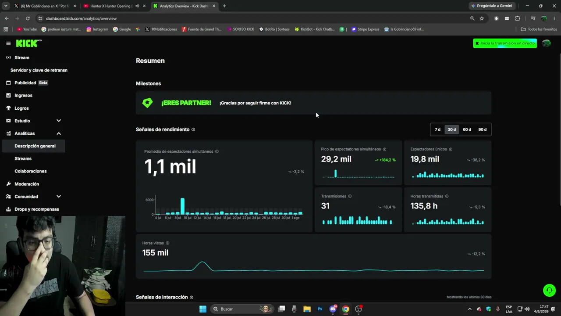
Task: Click info icon for Horas transmitidas
Action: click(447, 196)
